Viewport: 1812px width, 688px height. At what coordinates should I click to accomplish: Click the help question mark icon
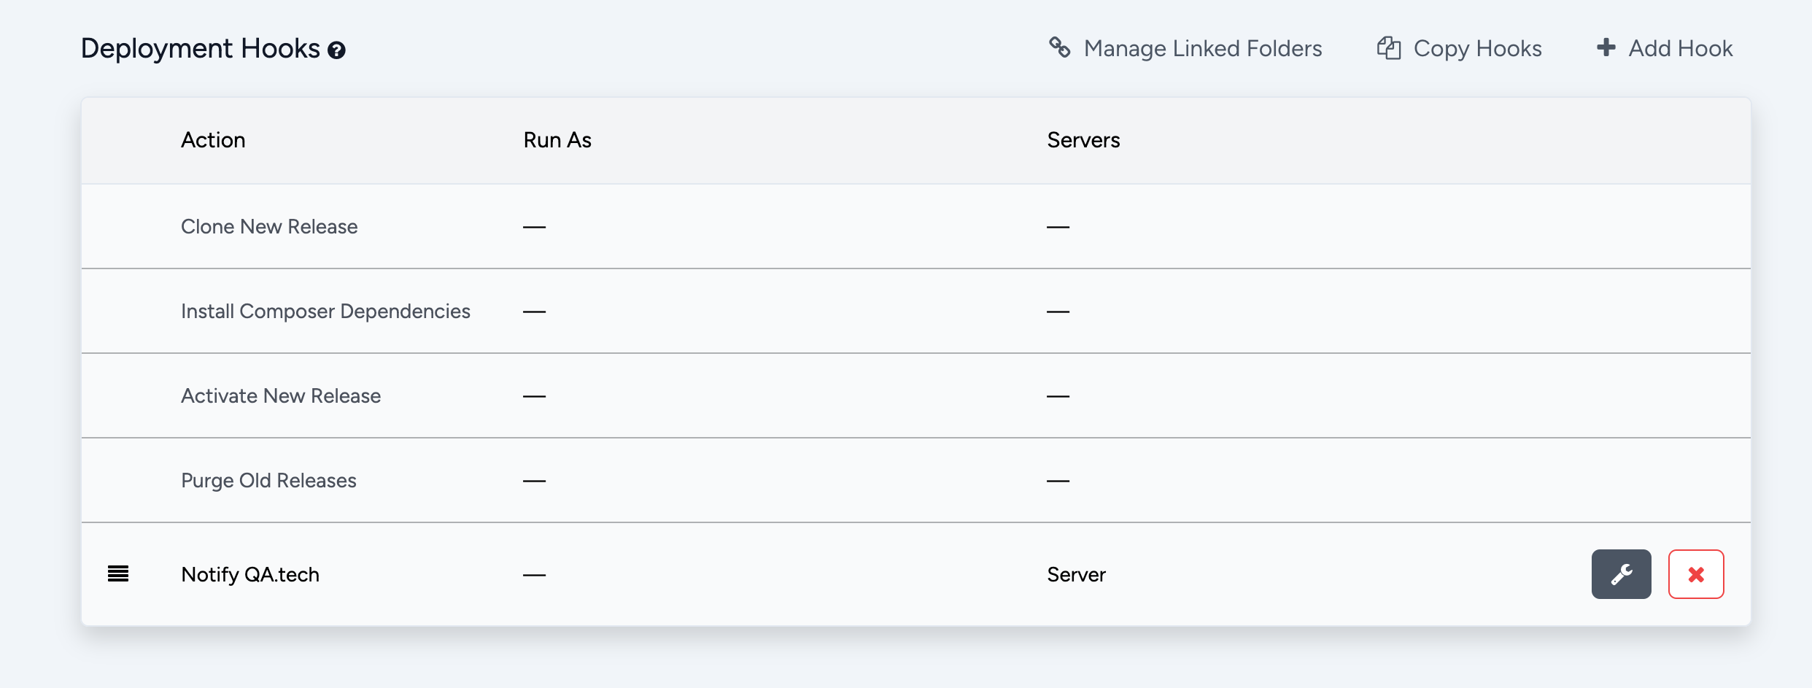coord(336,50)
